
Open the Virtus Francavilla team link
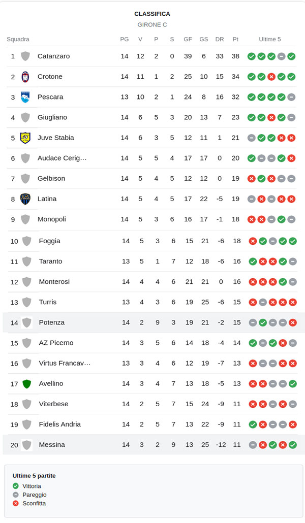click(x=65, y=363)
